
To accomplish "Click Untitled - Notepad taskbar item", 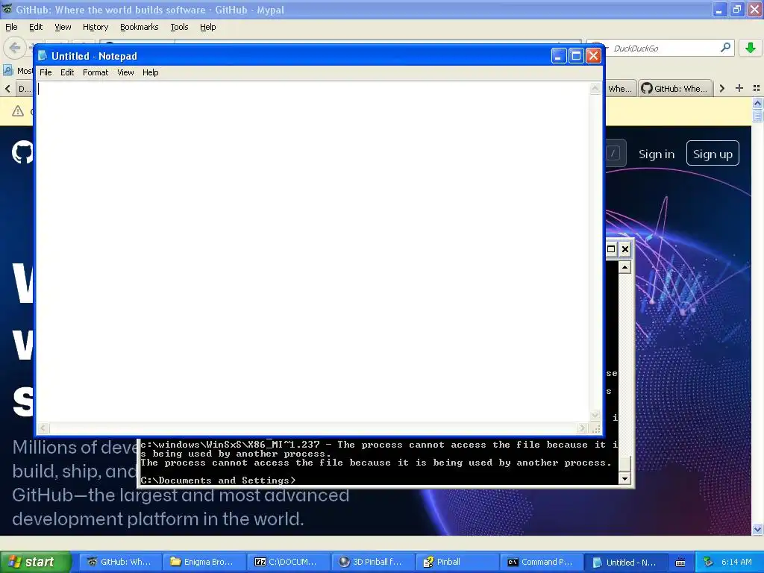I will [x=624, y=562].
